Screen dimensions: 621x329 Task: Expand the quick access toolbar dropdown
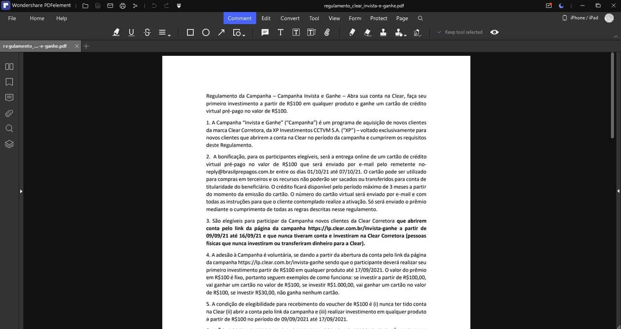179,6
